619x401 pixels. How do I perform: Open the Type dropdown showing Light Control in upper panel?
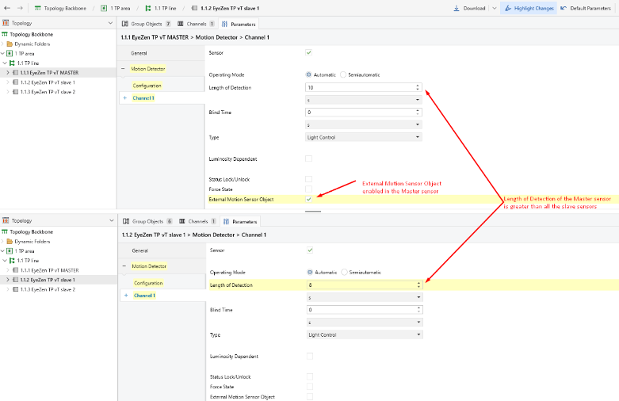pos(364,137)
